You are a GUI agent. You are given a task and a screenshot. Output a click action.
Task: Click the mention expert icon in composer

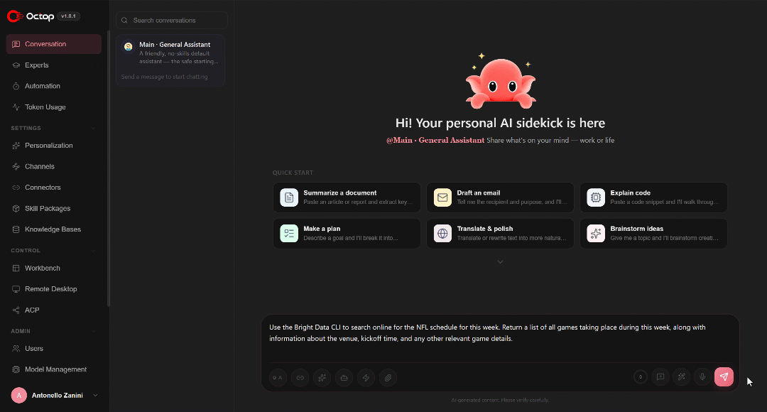pyautogui.click(x=278, y=378)
